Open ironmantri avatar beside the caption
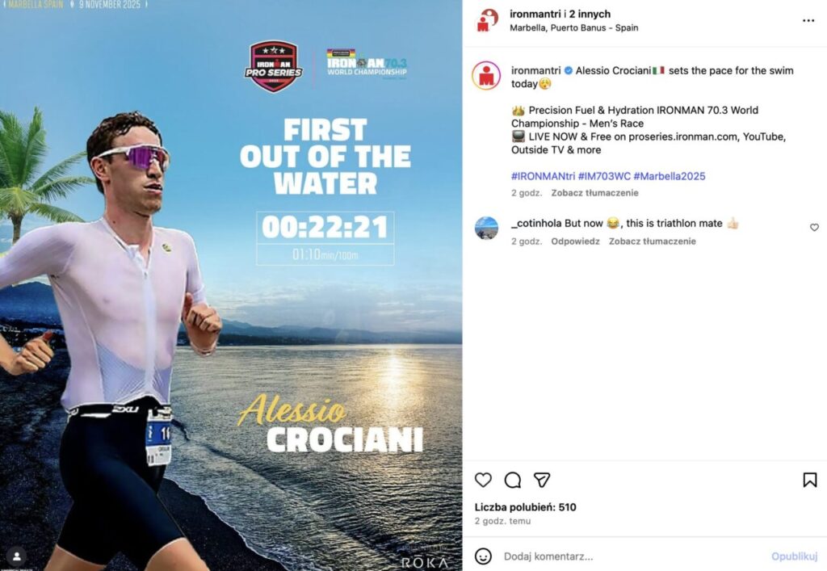 tap(486, 75)
